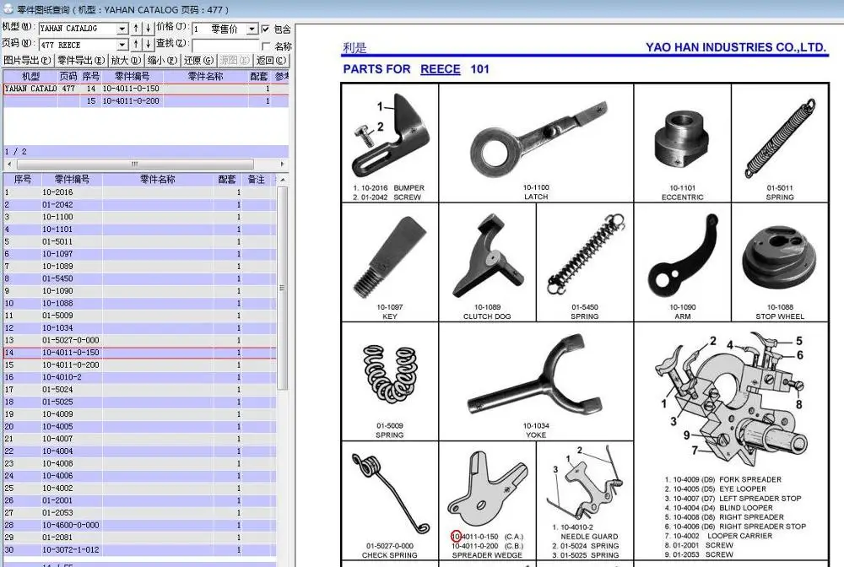Click the underlined REECE text in catalog
This screenshot has height=567, width=844.
[x=441, y=69]
